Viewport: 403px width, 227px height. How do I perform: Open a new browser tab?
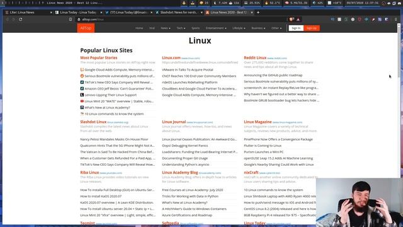[258, 13]
